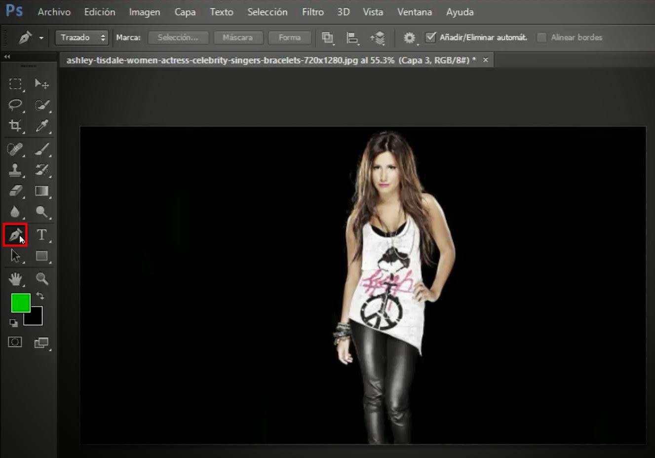
Task: Select the Dodge tool
Action: [x=42, y=212]
